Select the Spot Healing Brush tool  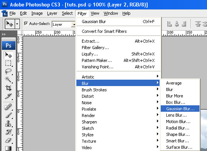[8, 107]
